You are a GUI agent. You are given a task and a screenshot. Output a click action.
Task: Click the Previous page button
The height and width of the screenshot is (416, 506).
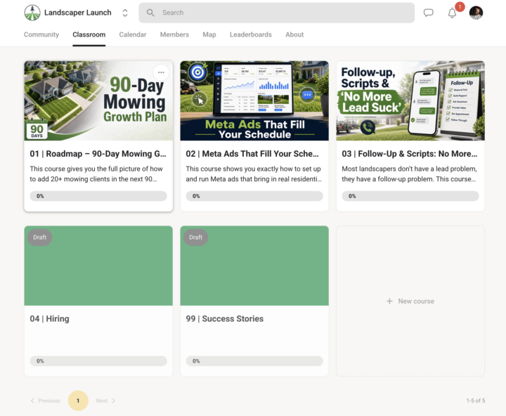click(x=46, y=401)
